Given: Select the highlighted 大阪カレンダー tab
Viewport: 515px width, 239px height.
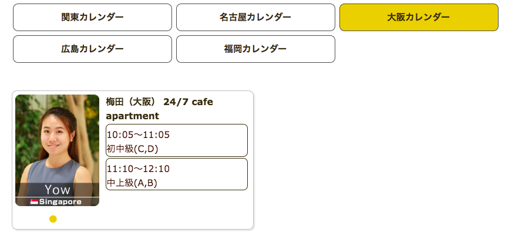Looking at the screenshot, I should 419,17.
